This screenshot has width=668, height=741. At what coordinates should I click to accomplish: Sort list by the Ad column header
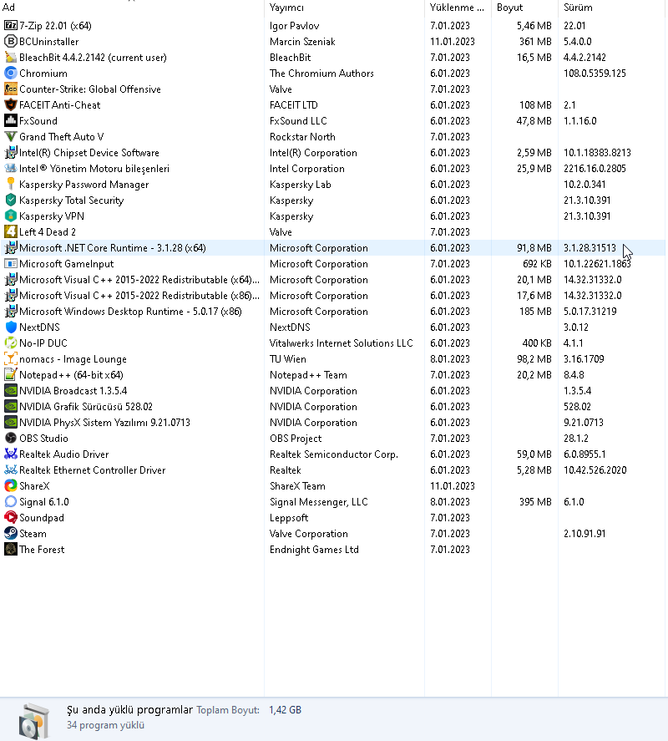point(132,7)
